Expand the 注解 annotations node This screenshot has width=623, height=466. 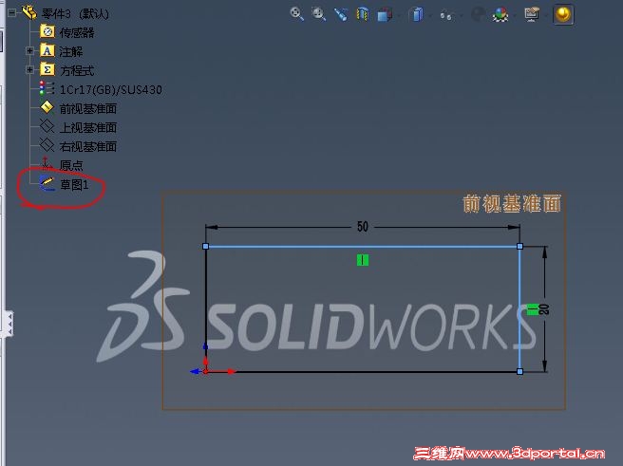pyautogui.click(x=29, y=51)
